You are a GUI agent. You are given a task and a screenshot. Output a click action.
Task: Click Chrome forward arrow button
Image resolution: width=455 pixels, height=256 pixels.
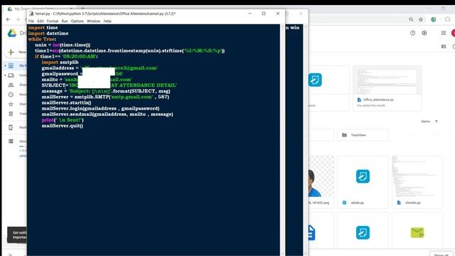[18, 19]
